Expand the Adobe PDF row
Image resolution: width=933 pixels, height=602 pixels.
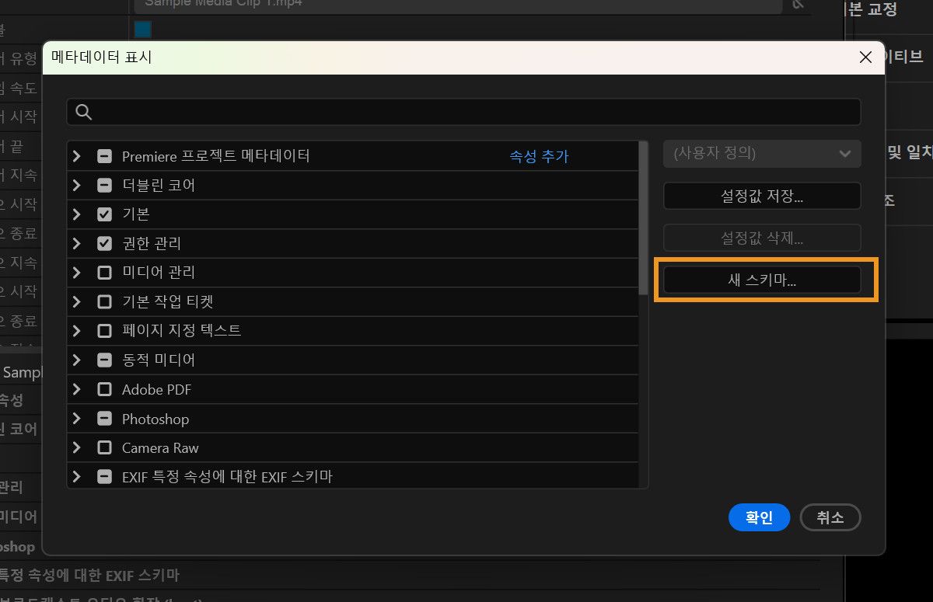pyautogui.click(x=76, y=390)
